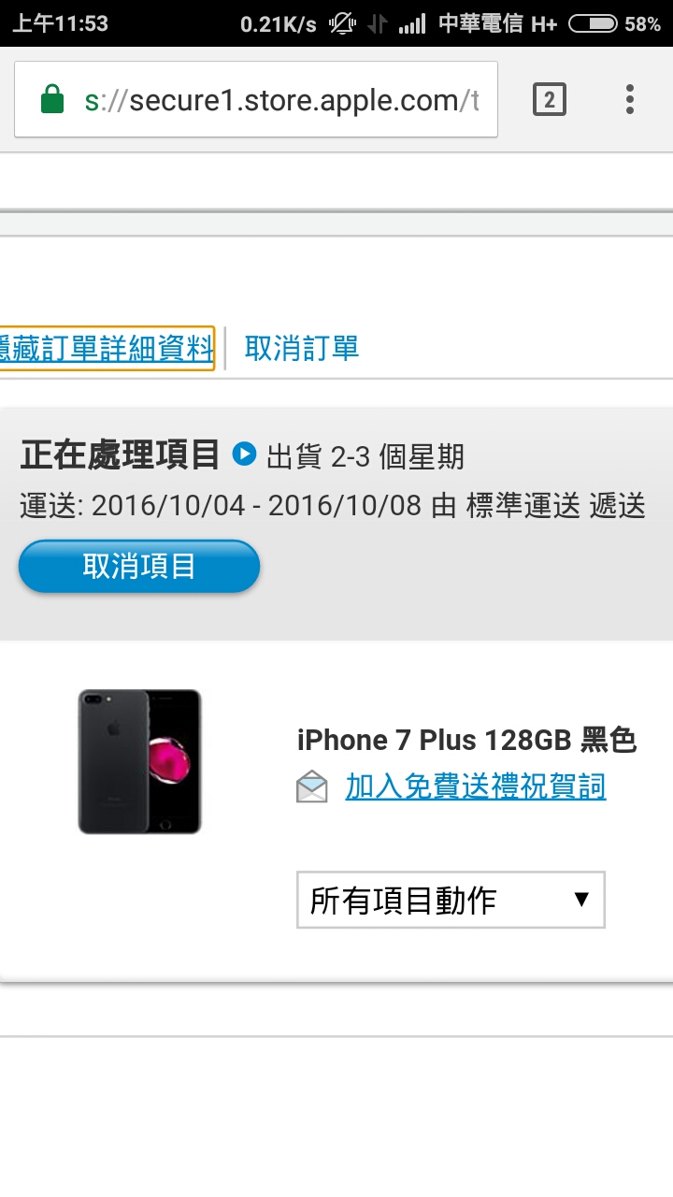Tap the data transfer arrows icon

click(x=378, y=23)
